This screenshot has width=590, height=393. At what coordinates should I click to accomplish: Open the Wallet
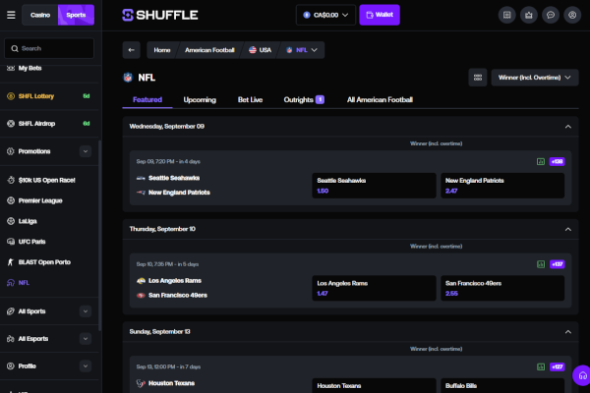click(380, 15)
